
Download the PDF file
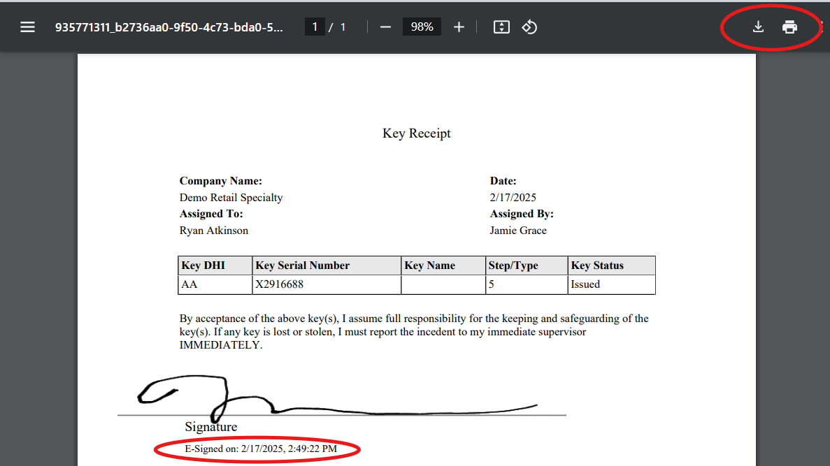coord(758,27)
